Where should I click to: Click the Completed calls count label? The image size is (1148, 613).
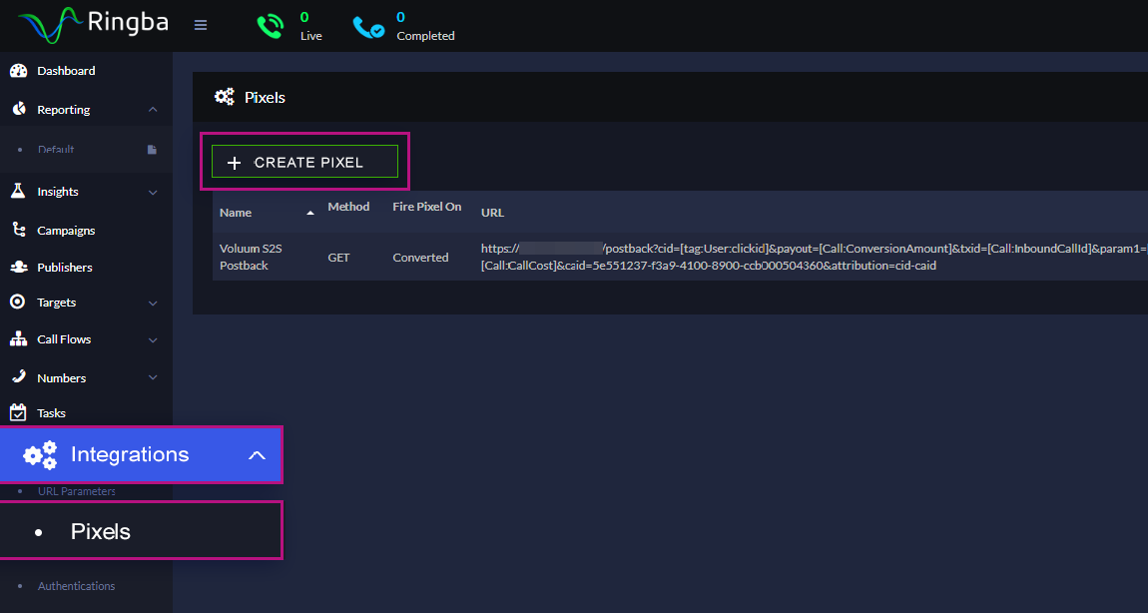[425, 26]
